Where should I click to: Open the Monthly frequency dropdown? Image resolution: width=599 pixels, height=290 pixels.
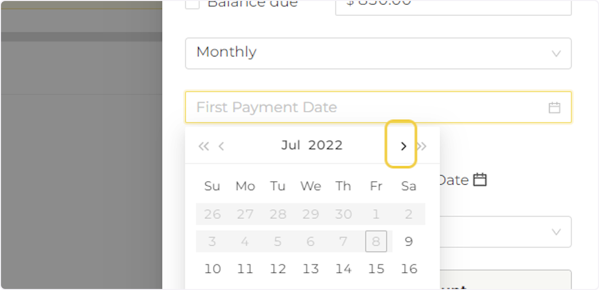378,53
